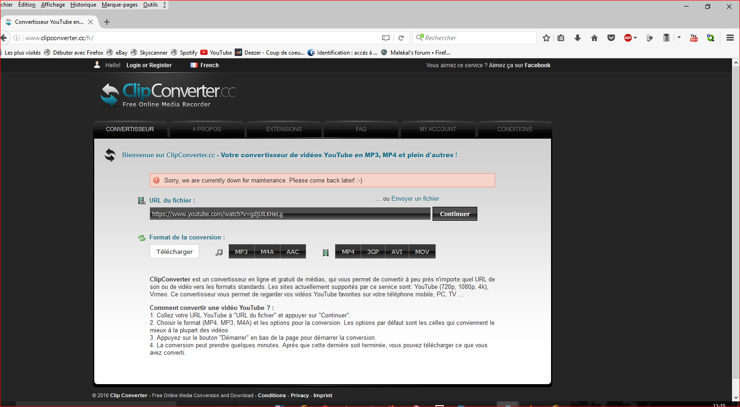Click Aimez ça sur Facebook link

point(519,65)
